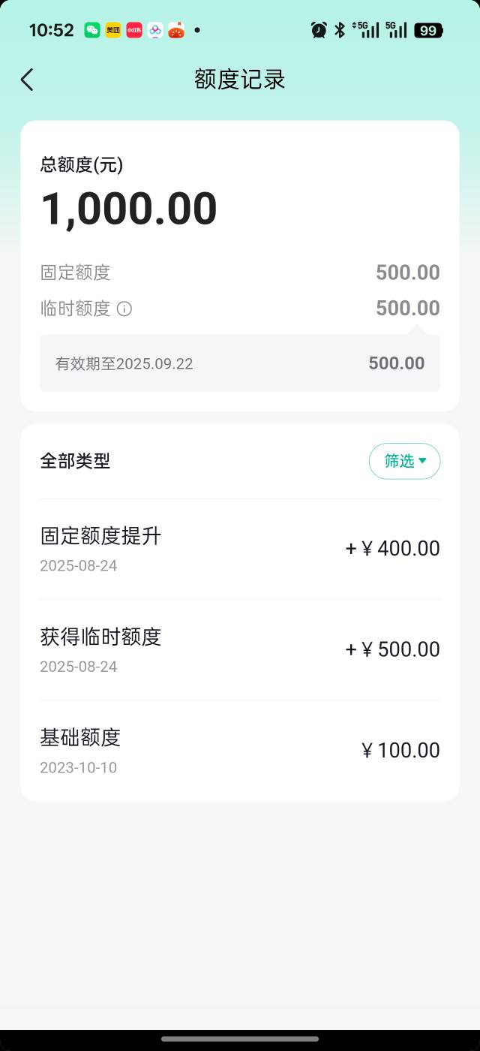Tap the Xiaohongshu notification icon
The image size is (480, 1051).
[134, 30]
